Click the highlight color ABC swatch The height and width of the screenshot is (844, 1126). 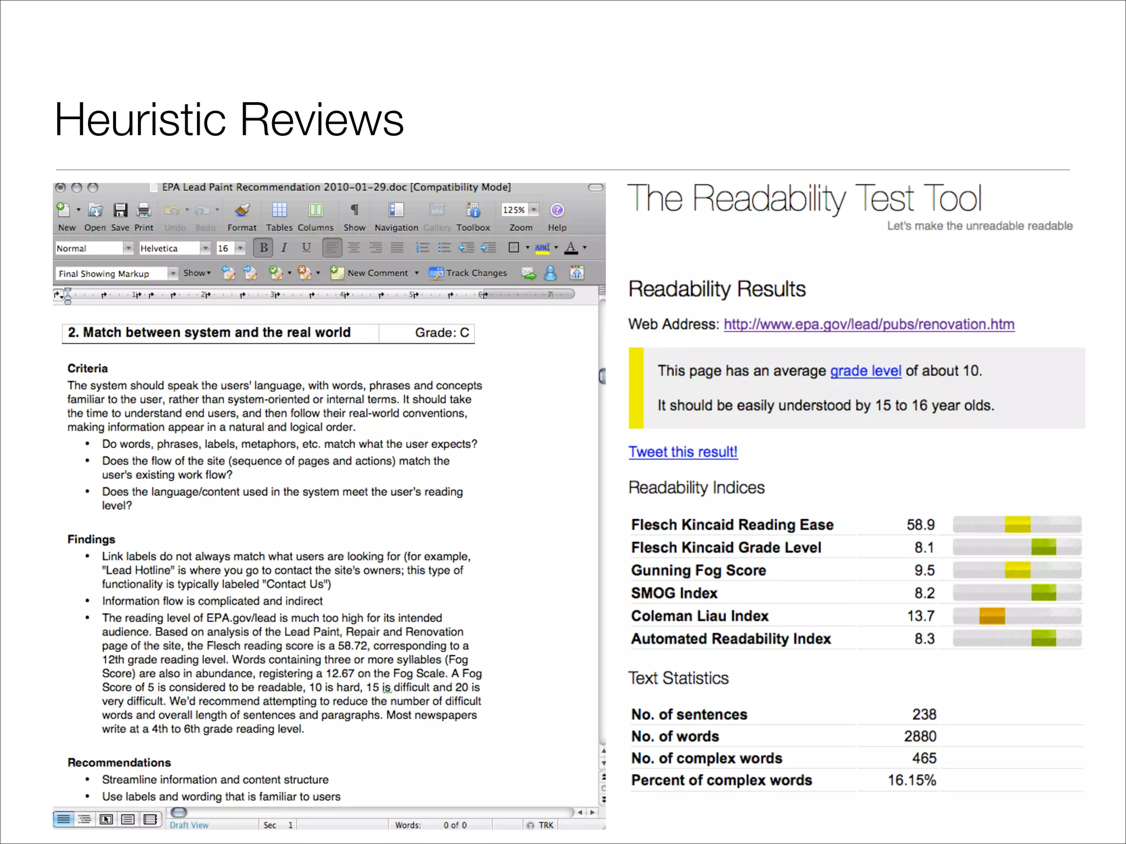point(542,248)
